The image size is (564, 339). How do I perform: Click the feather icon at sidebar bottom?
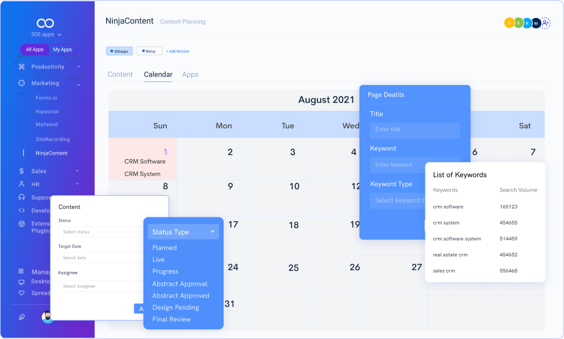coord(22,317)
